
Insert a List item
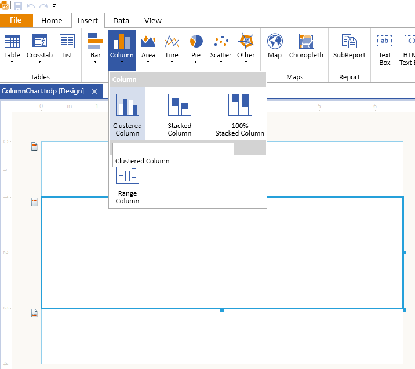[67, 46]
